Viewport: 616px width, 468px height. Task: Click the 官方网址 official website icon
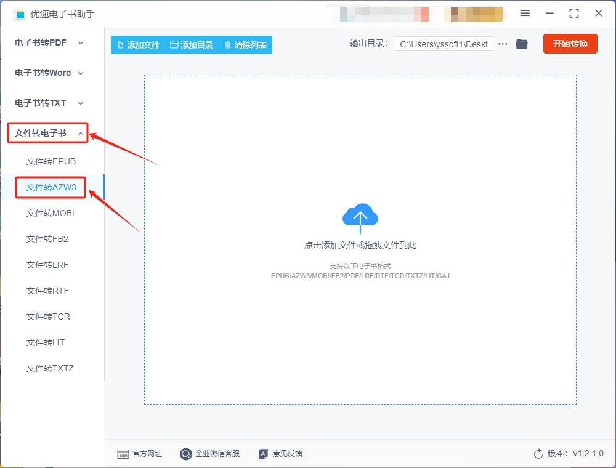[x=123, y=454]
